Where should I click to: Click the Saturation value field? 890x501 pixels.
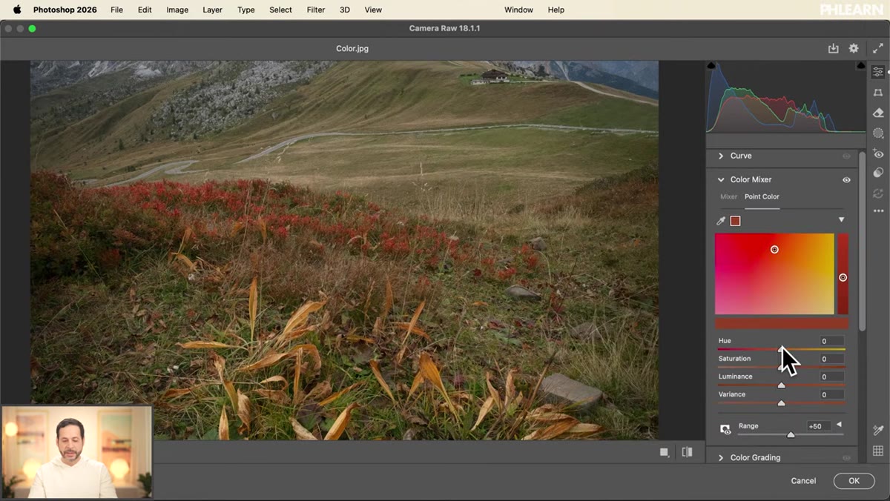(x=831, y=359)
